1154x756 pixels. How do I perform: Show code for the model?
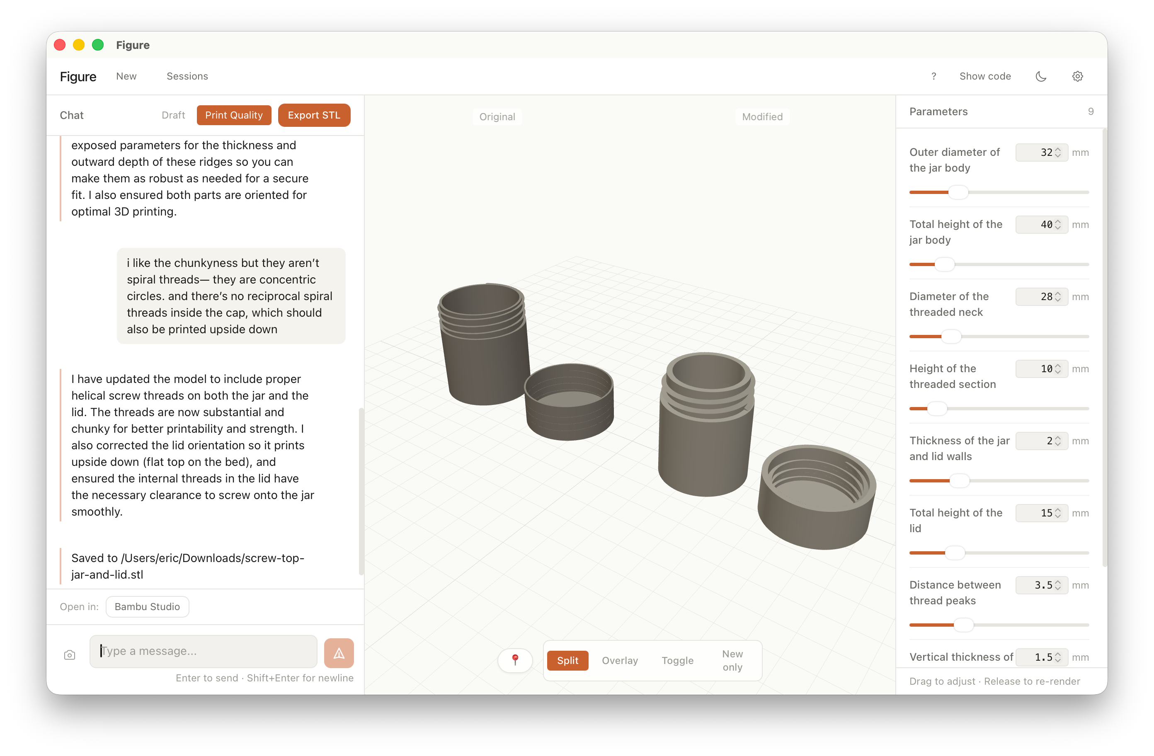(x=985, y=76)
